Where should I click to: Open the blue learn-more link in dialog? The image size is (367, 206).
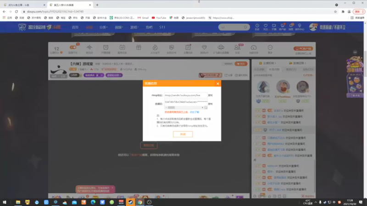(194, 112)
